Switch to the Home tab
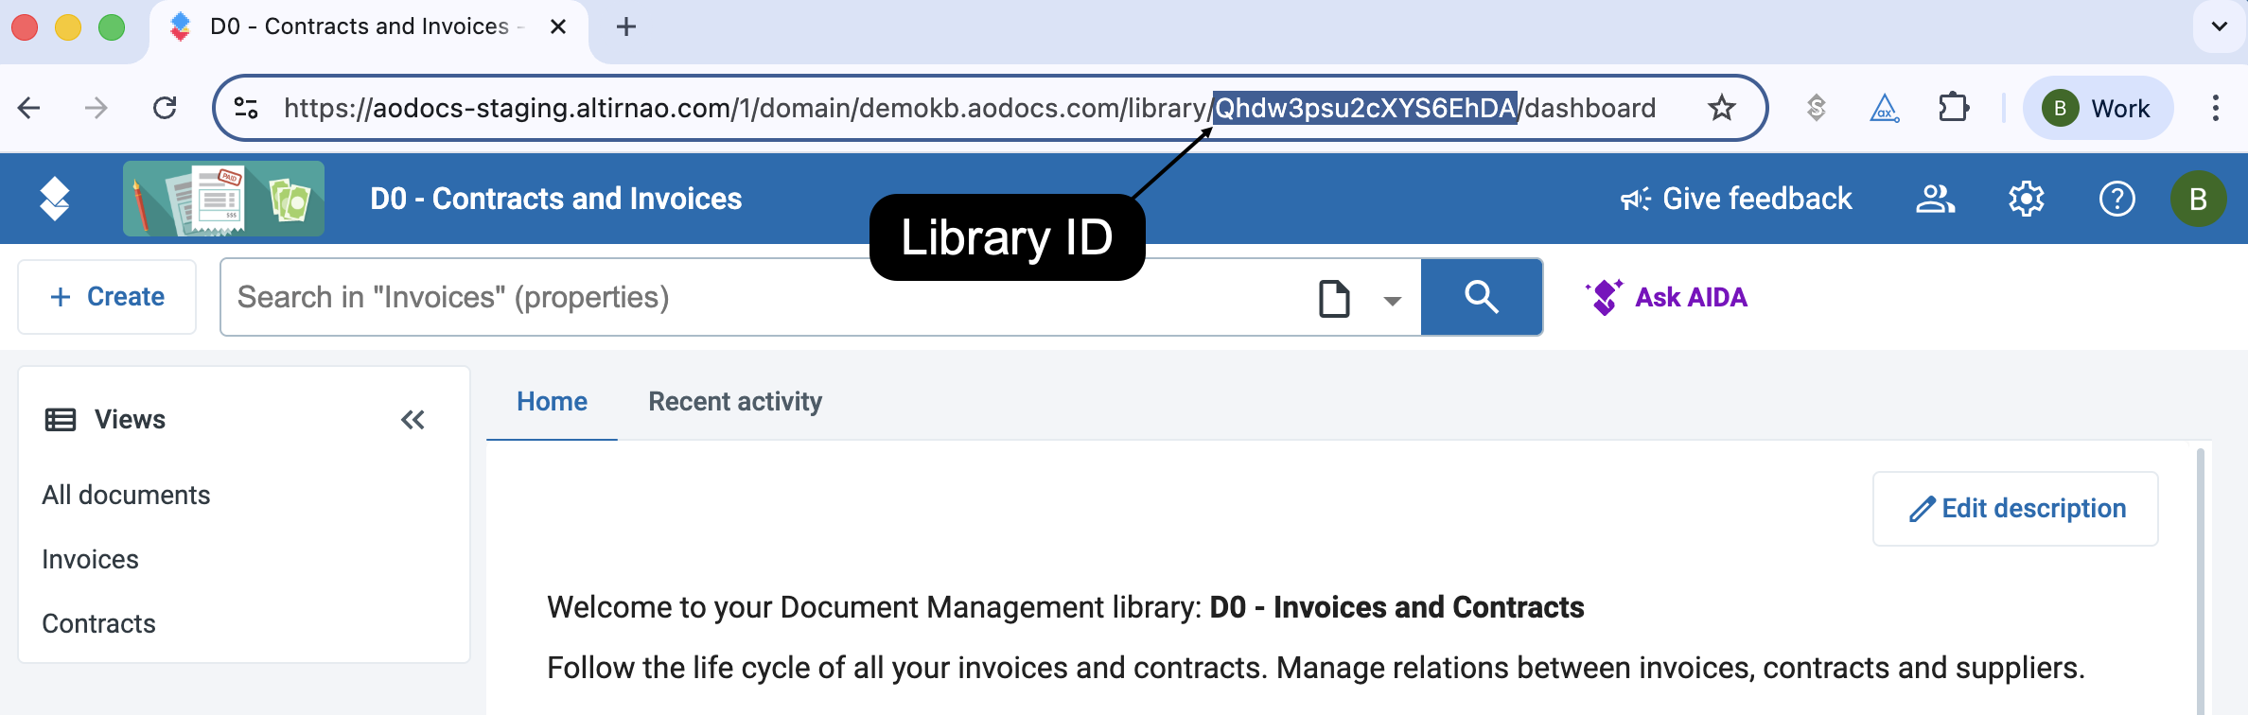The image size is (2248, 715). pyautogui.click(x=552, y=402)
